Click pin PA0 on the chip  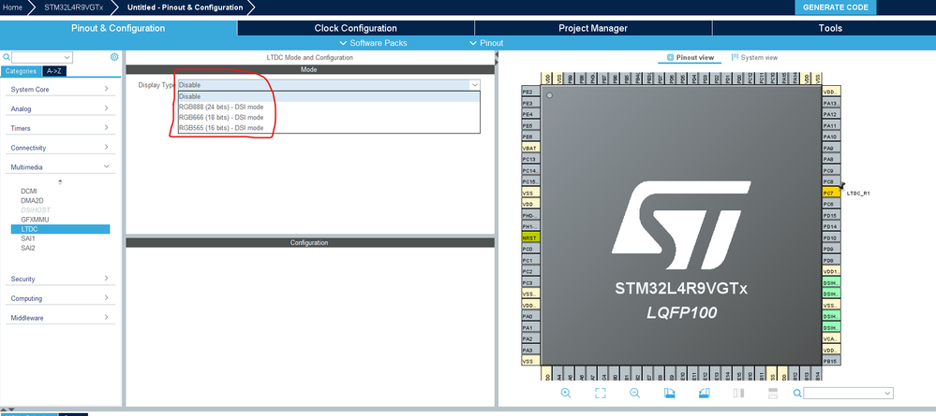pos(530,316)
